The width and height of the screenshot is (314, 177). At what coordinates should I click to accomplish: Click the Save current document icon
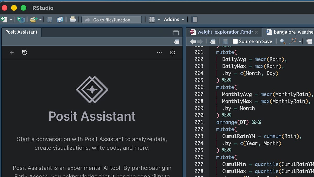(50, 19)
